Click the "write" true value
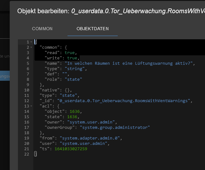This screenshot has height=170, width=205. [72, 58]
